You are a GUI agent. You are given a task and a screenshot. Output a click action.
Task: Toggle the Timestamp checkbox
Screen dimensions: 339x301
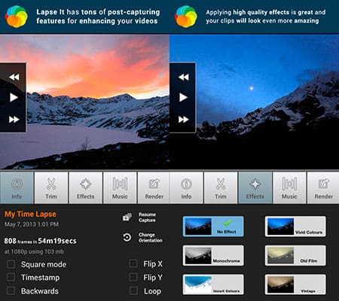click(x=11, y=278)
